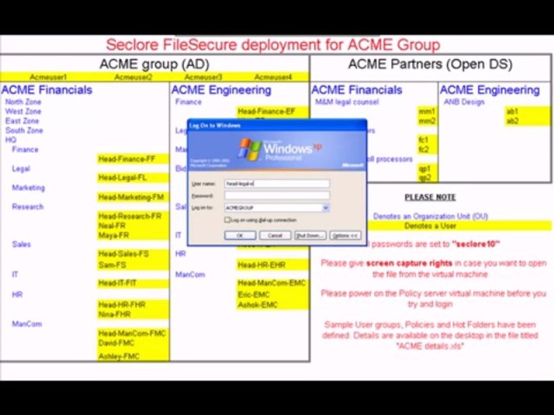Viewport: 554px width, 415px height.
Task: Focus the User name field
Action: point(277,183)
